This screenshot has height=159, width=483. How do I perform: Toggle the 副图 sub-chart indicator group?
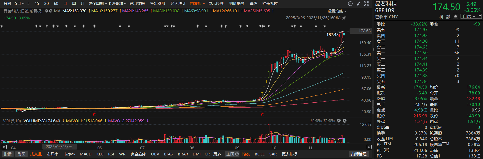coord(21,154)
